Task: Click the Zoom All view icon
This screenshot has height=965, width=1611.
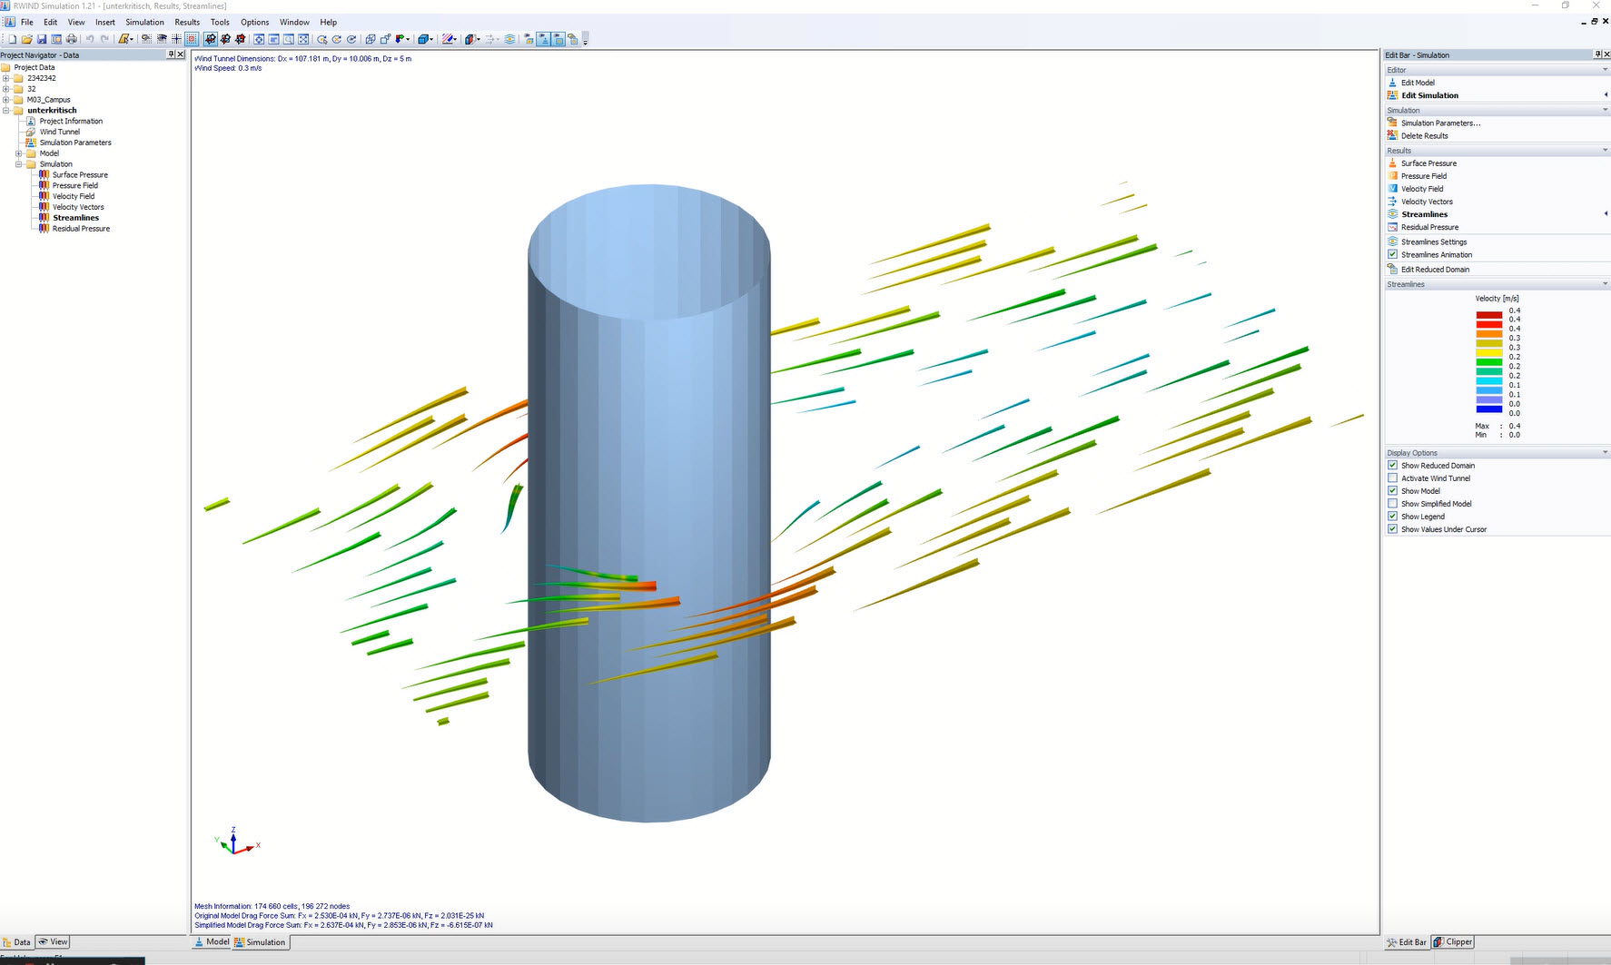Action: [303, 39]
